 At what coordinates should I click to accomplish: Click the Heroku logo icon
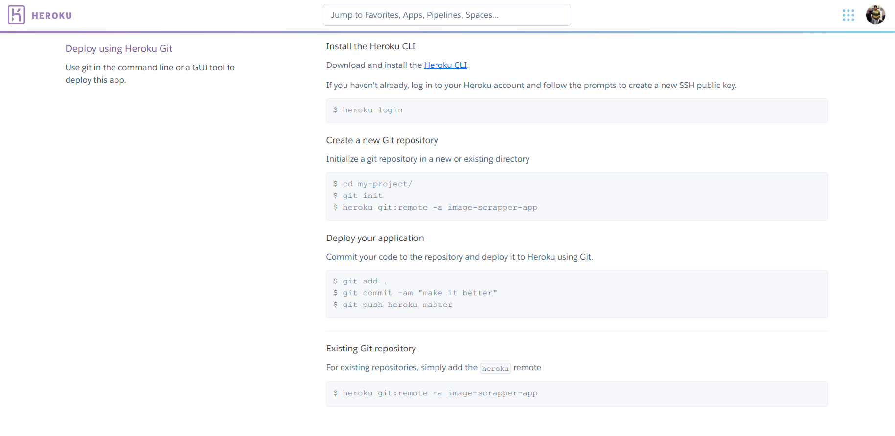[x=16, y=15]
